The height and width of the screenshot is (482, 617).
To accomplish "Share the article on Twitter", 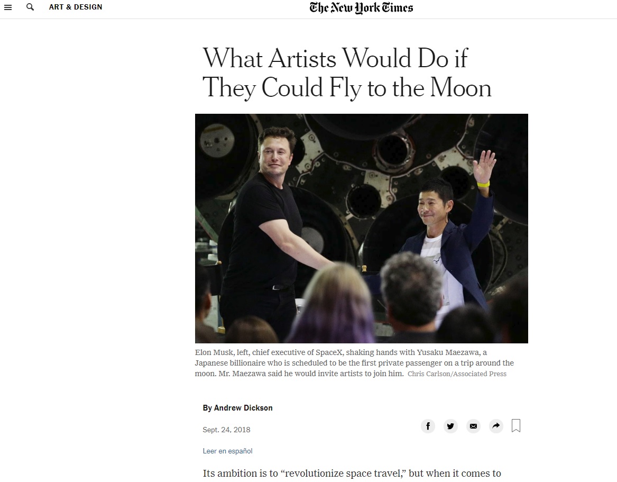I will tap(450, 426).
